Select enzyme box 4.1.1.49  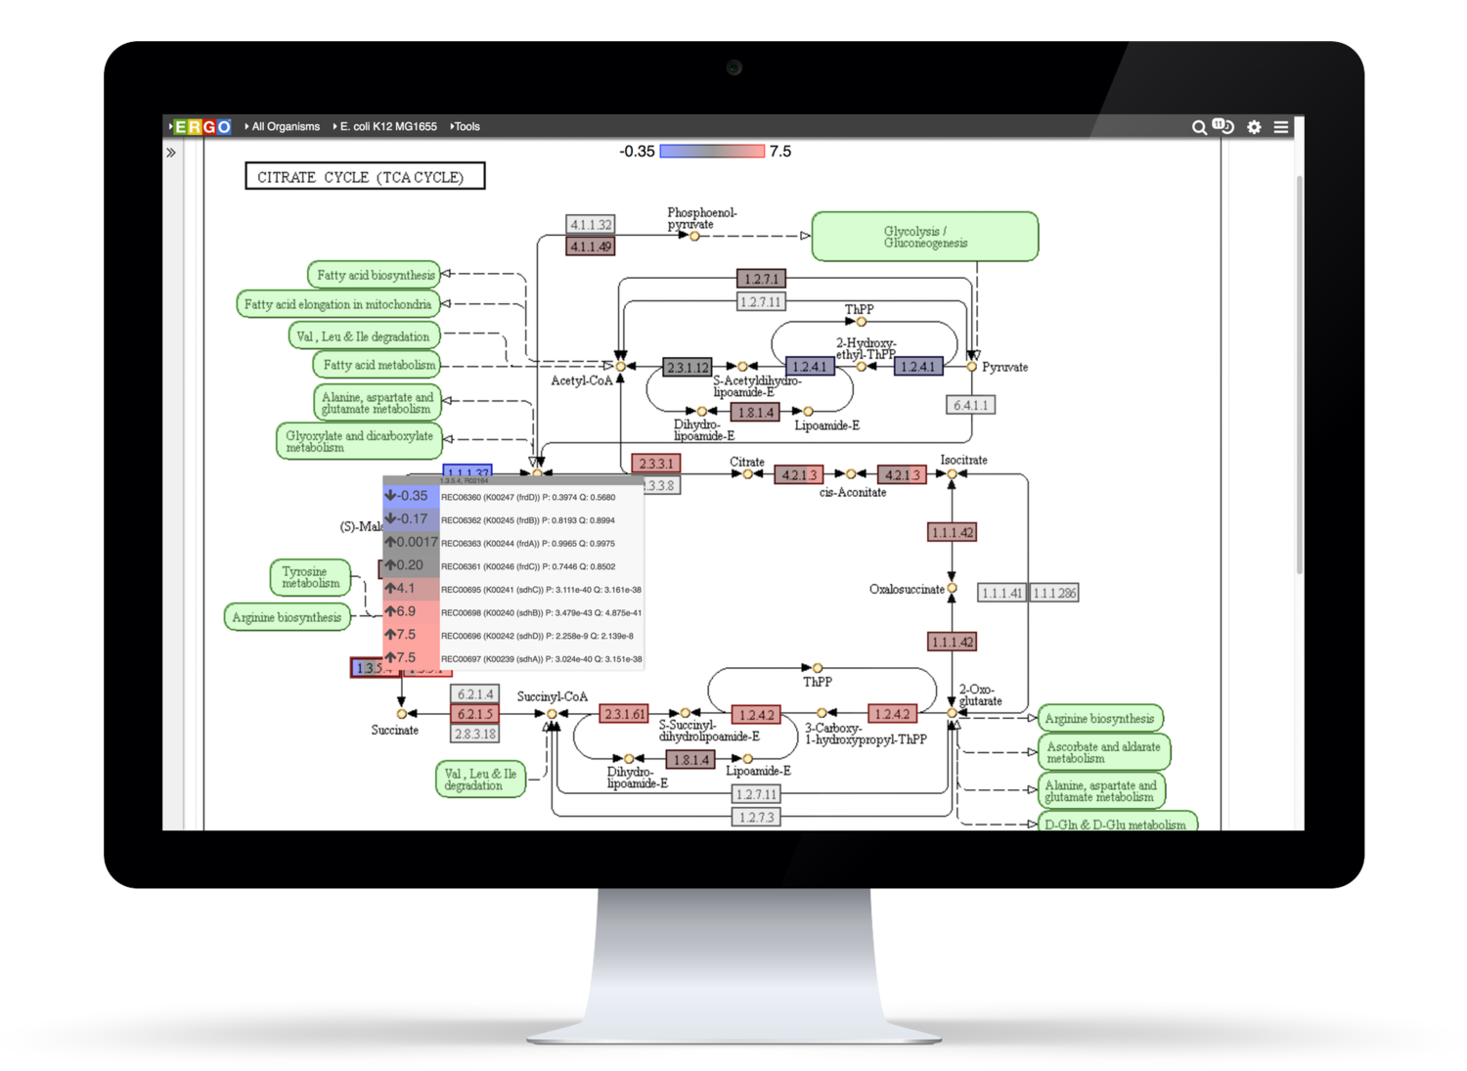pos(591,246)
